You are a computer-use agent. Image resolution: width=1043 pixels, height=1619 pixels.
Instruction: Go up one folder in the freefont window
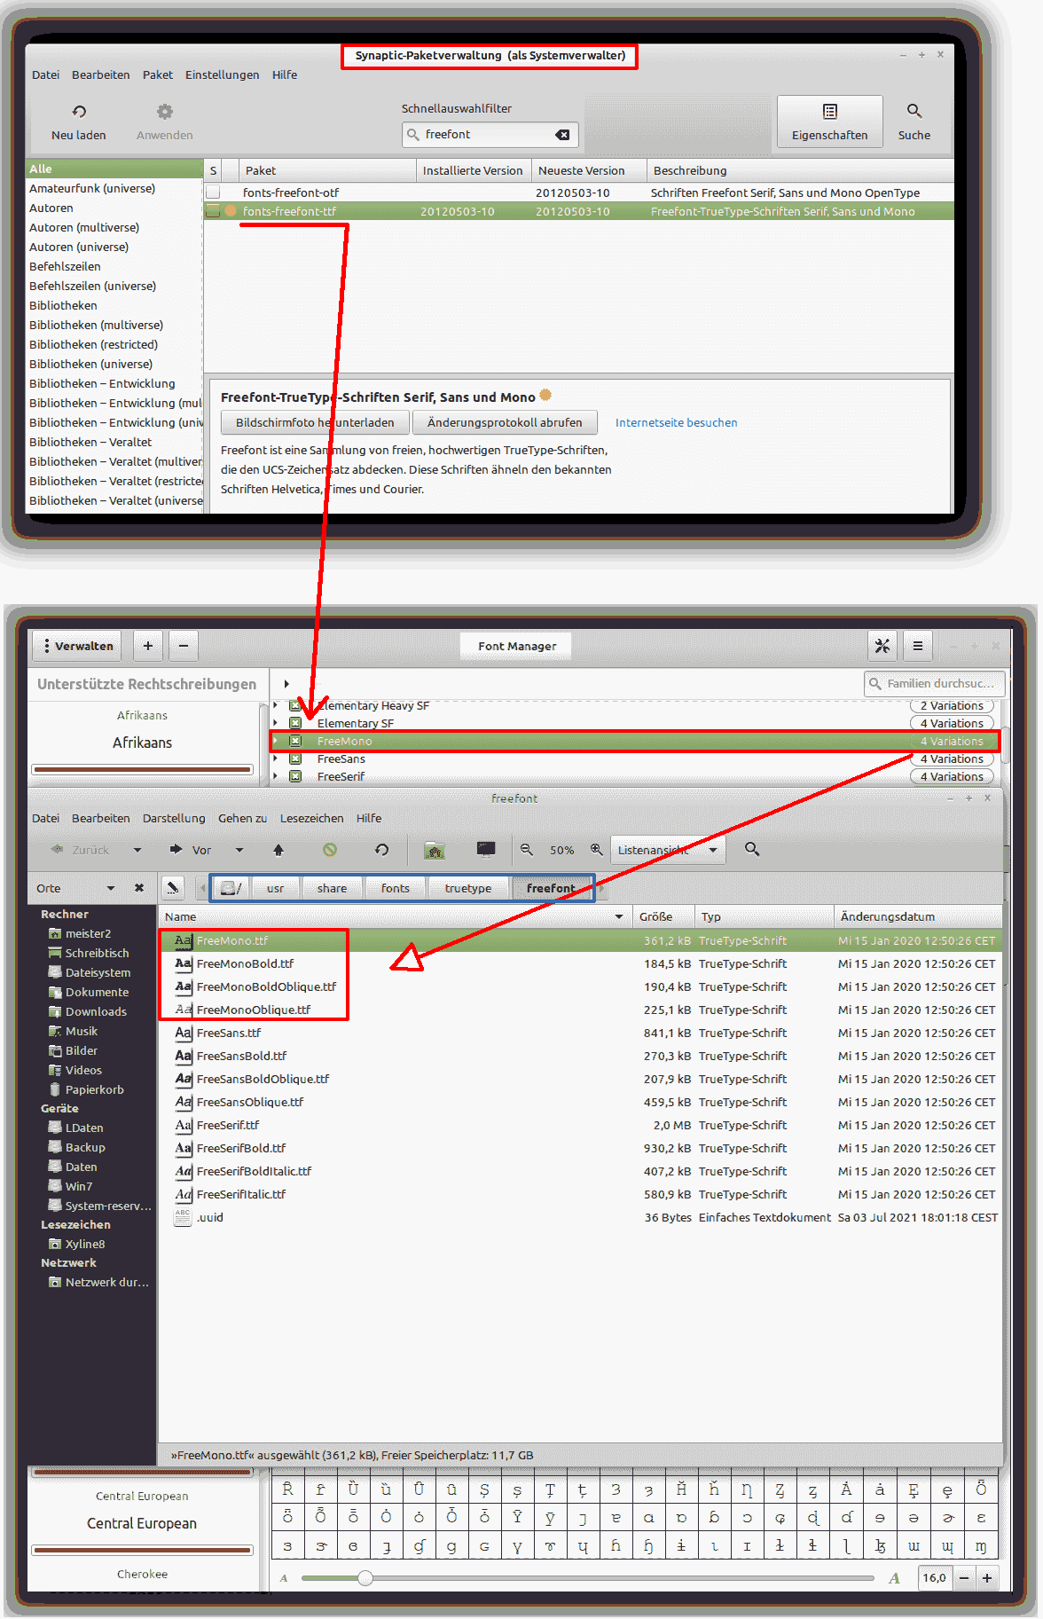278,850
